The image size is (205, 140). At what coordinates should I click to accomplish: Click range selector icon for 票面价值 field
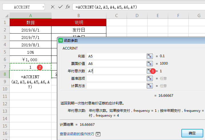150,63
